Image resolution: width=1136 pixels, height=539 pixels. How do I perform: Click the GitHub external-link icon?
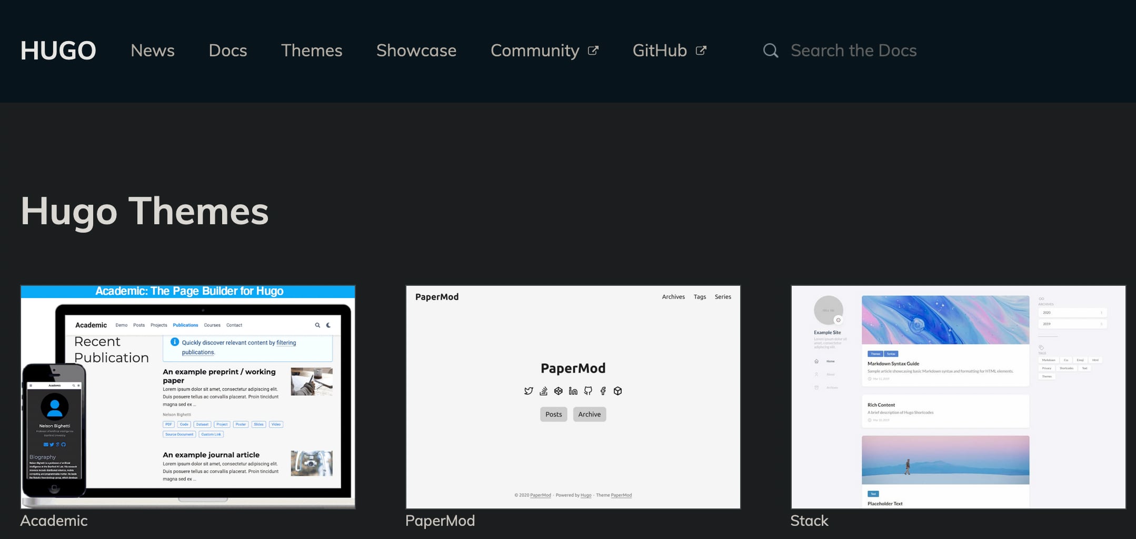coord(701,51)
